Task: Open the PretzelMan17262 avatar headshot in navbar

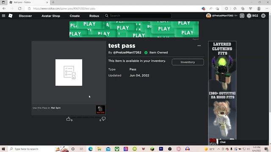Action: pyautogui.click(x=208, y=16)
